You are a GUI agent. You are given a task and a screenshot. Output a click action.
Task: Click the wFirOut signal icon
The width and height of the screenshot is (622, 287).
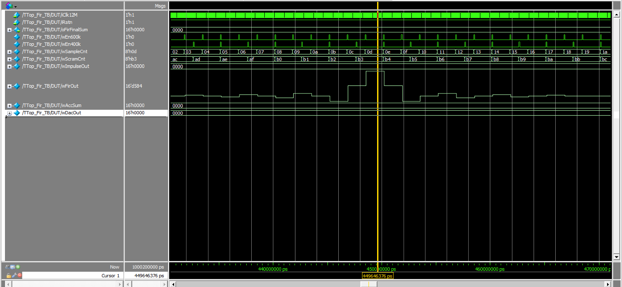[x=17, y=86]
